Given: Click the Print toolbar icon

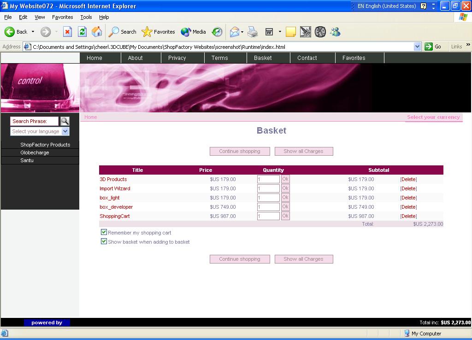Looking at the screenshot, I should 253,32.
